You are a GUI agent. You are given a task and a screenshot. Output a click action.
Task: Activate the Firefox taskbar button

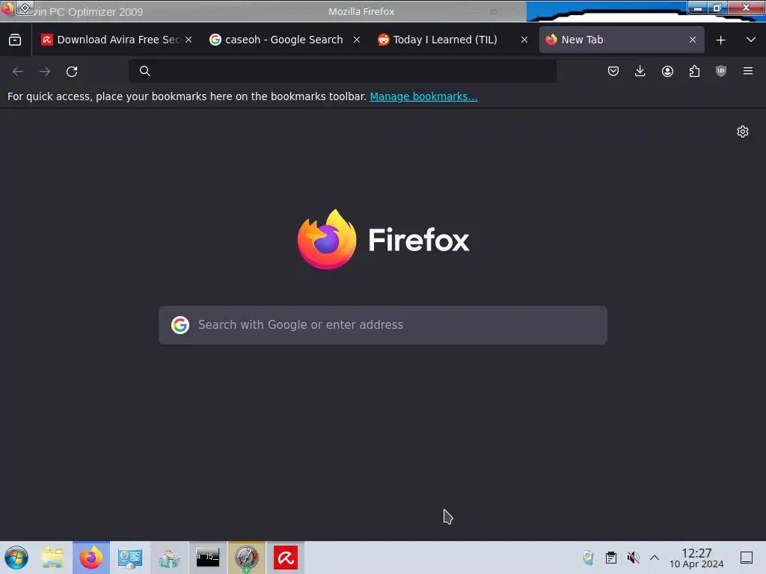click(x=91, y=558)
